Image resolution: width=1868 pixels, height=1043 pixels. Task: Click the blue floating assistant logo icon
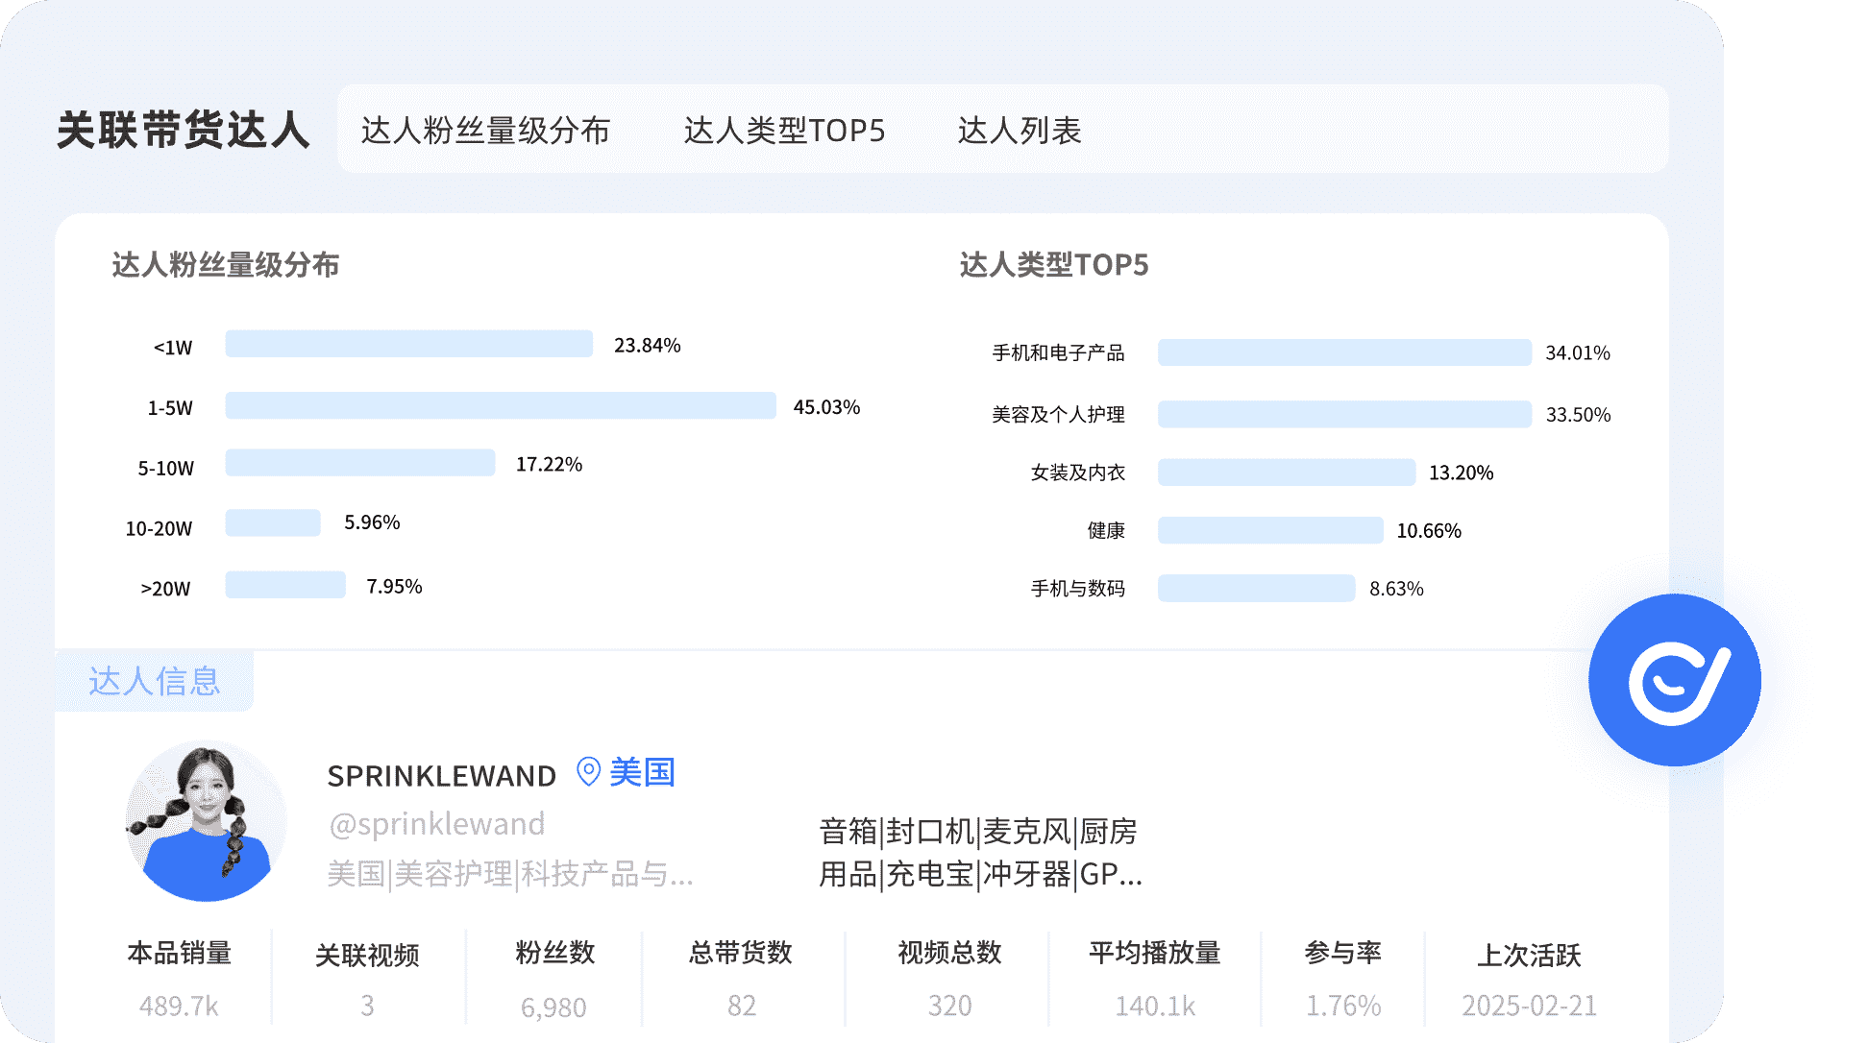[1675, 680]
